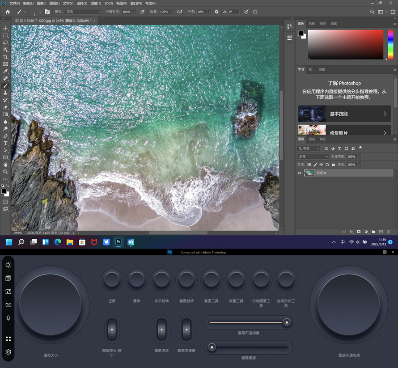
Task: Toggle the lock all (padlock) option
Action: click(333, 165)
